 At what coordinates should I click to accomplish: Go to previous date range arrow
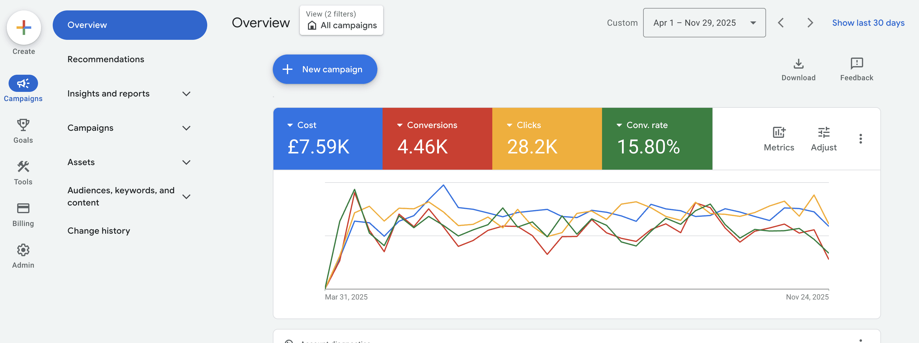[780, 23]
